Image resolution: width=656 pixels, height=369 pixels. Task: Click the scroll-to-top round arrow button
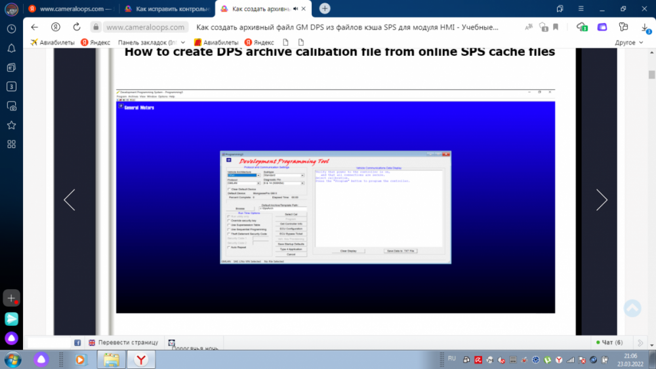(x=632, y=308)
